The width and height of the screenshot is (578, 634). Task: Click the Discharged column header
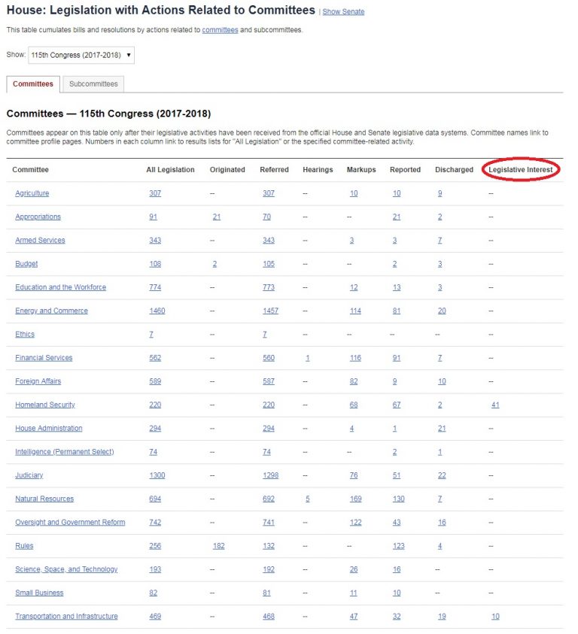pyautogui.click(x=454, y=170)
